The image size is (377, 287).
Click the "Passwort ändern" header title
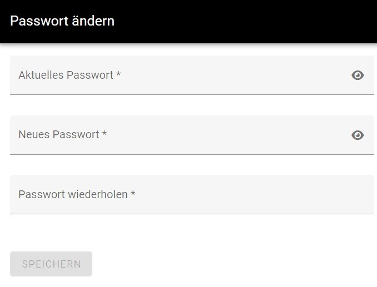pos(62,21)
